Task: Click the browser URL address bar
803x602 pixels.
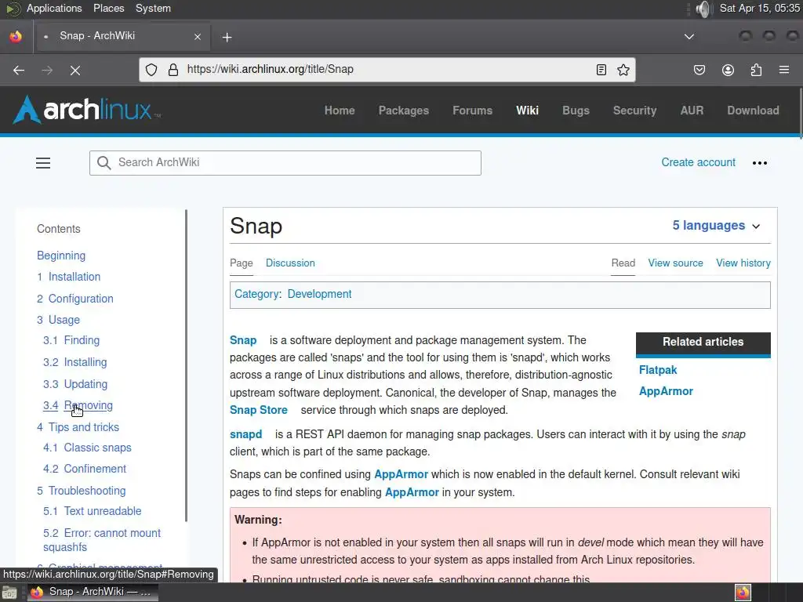Action: click(x=387, y=70)
